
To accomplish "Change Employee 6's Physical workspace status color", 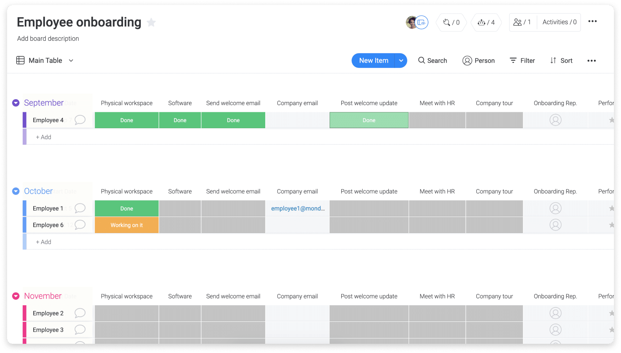I will tap(127, 225).
